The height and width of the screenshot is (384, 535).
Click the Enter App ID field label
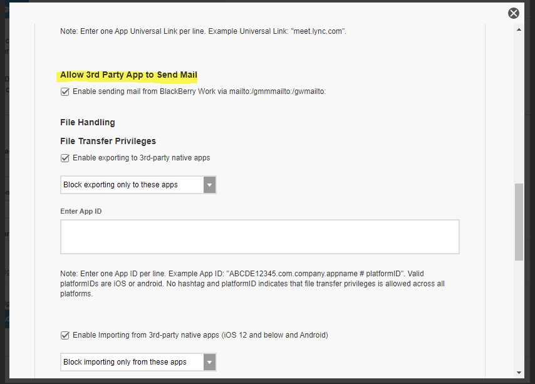click(81, 211)
